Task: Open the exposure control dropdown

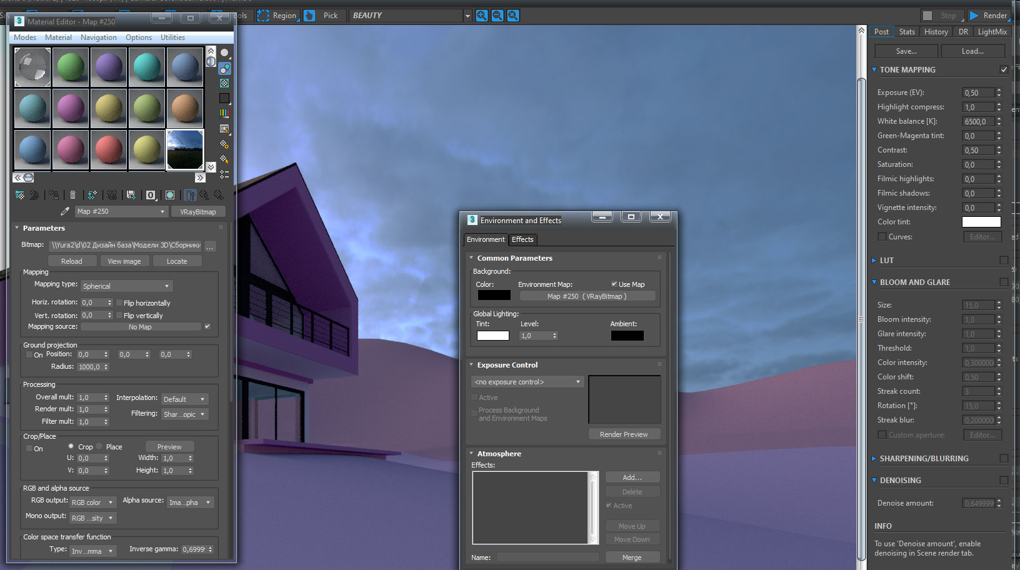Action: point(527,381)
